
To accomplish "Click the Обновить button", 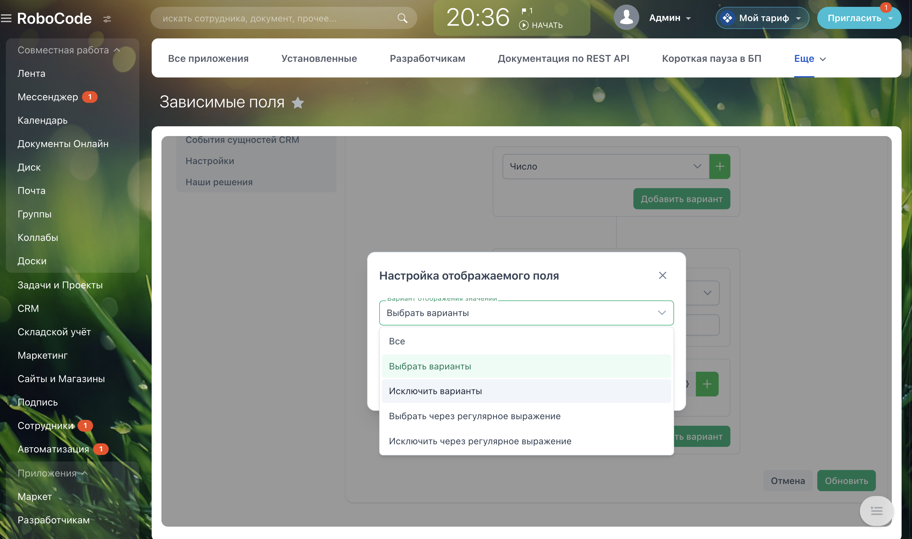I will pyautogui.click(x=846, y=480).
